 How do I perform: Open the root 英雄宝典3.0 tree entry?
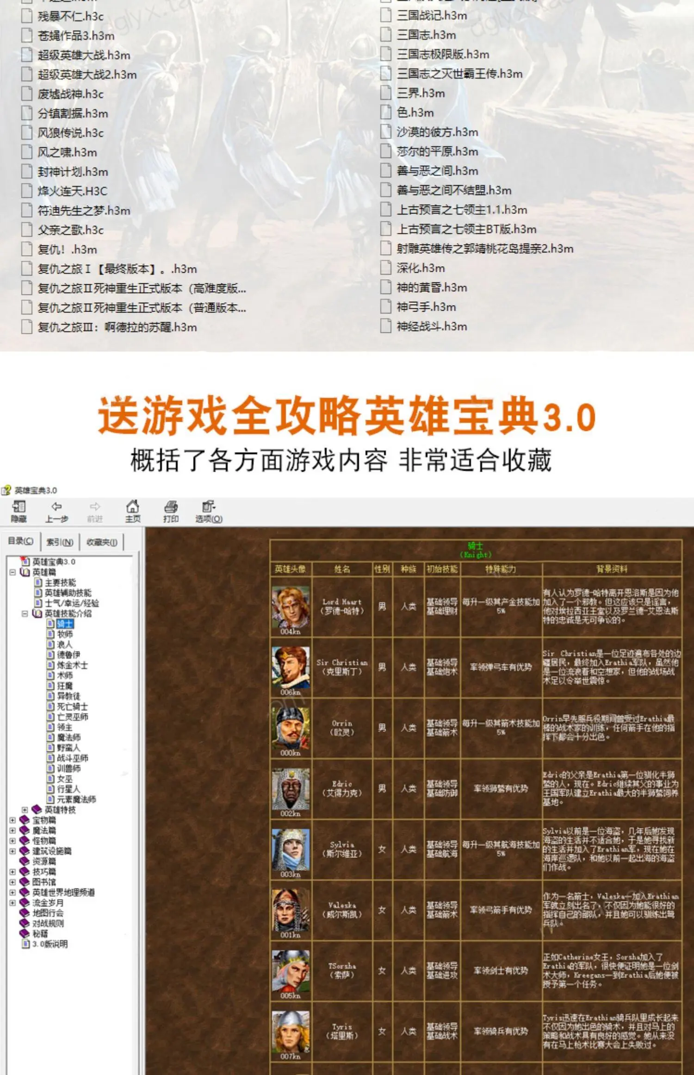click(54, 562)
